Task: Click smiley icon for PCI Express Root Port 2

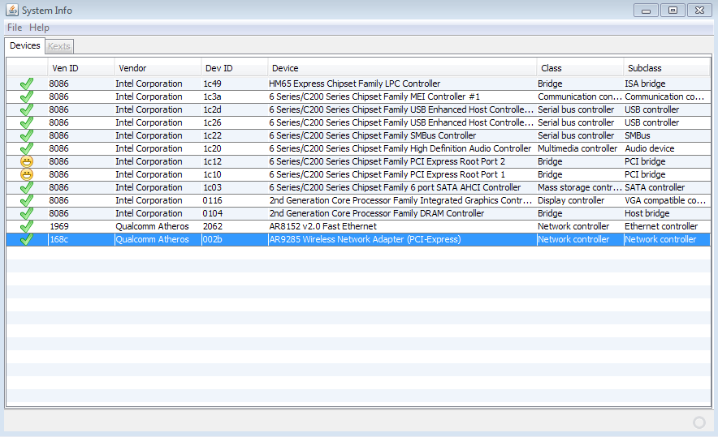Action: pos(27,161)
